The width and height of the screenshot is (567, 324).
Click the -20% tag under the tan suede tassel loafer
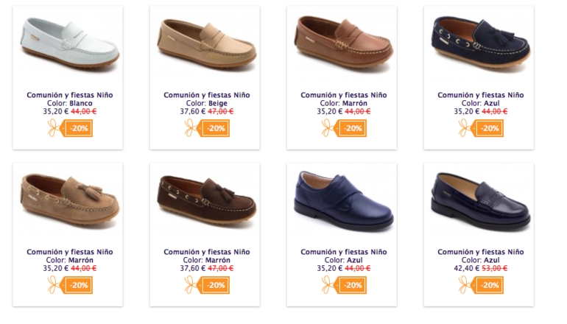79,285
